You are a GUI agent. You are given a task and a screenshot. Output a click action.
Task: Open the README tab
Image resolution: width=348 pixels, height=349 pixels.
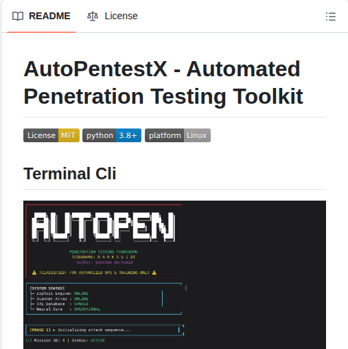[41, 16]
